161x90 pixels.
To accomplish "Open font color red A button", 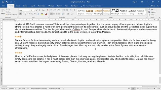I will tap(46, 14).
